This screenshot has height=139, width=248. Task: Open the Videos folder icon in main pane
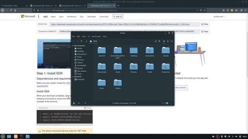coord(118,84)
